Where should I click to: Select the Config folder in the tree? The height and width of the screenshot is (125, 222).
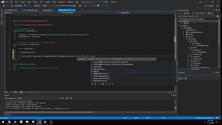(x=190, y=34)
